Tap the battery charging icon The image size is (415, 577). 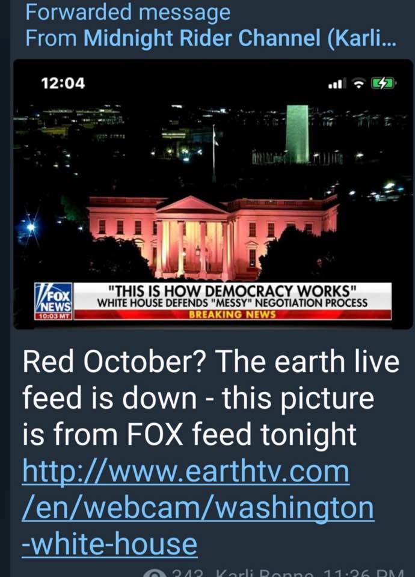tap(383, 83)
